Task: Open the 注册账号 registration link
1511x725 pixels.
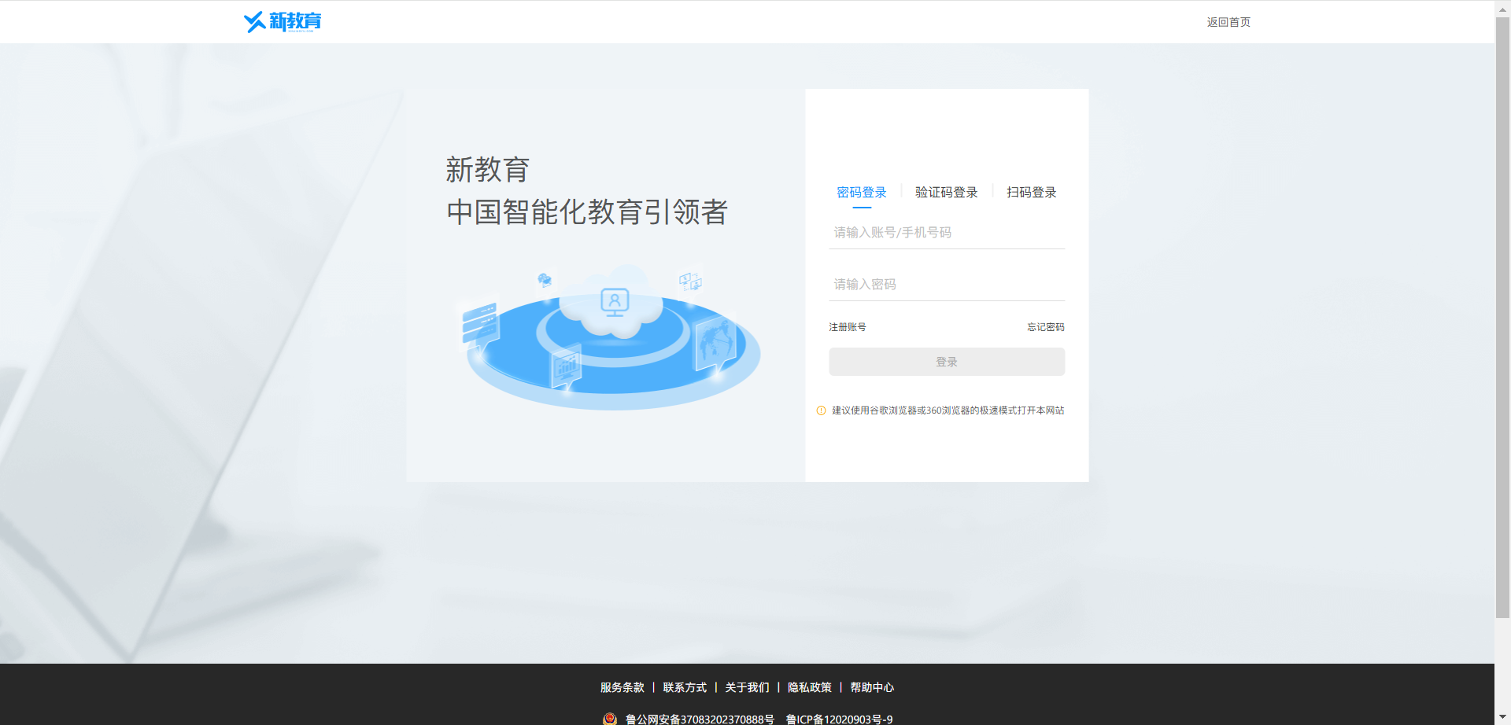Action: (847, 327)
